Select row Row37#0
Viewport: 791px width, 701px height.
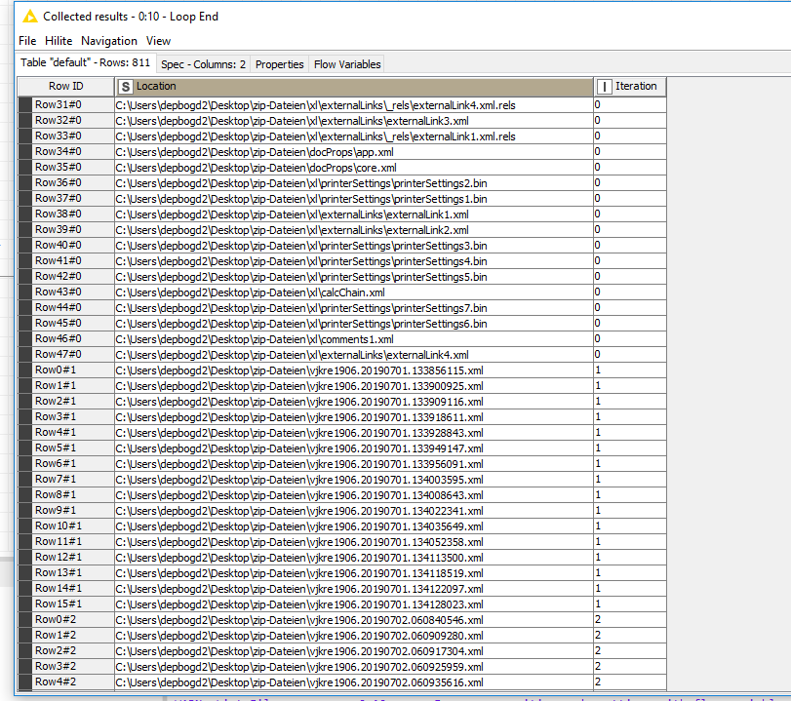click(x=66, y=199)
